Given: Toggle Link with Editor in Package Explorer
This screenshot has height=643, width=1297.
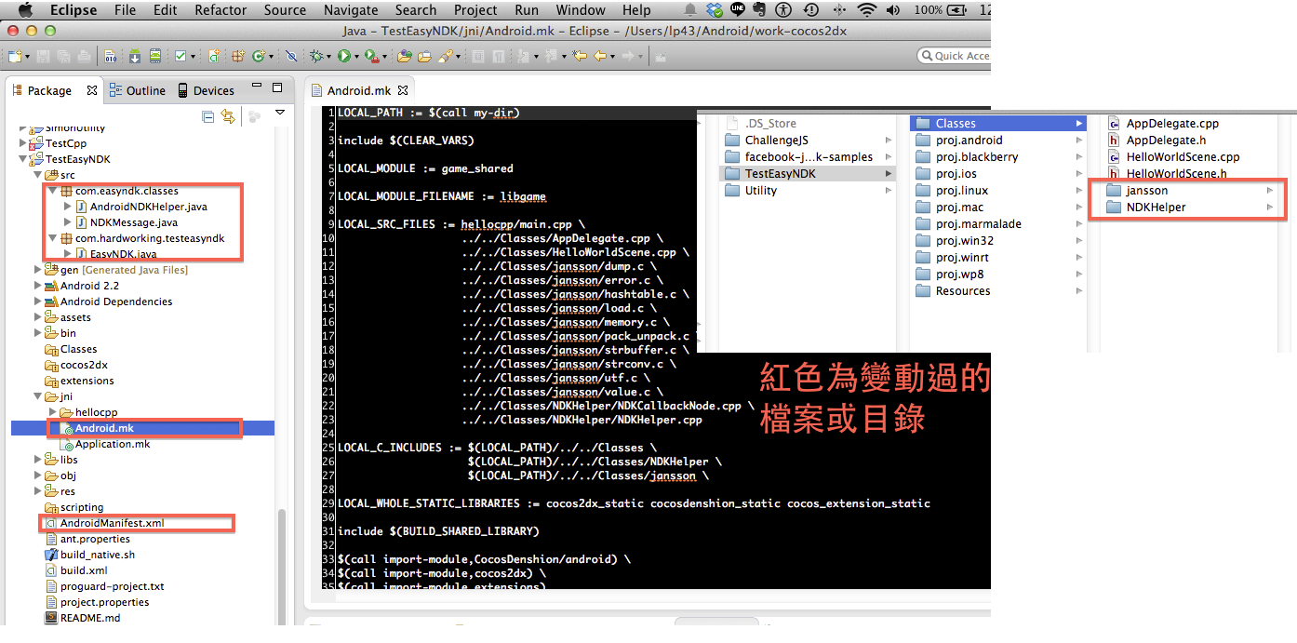Looking at the screenshot, I should click(x=227, y=116).
